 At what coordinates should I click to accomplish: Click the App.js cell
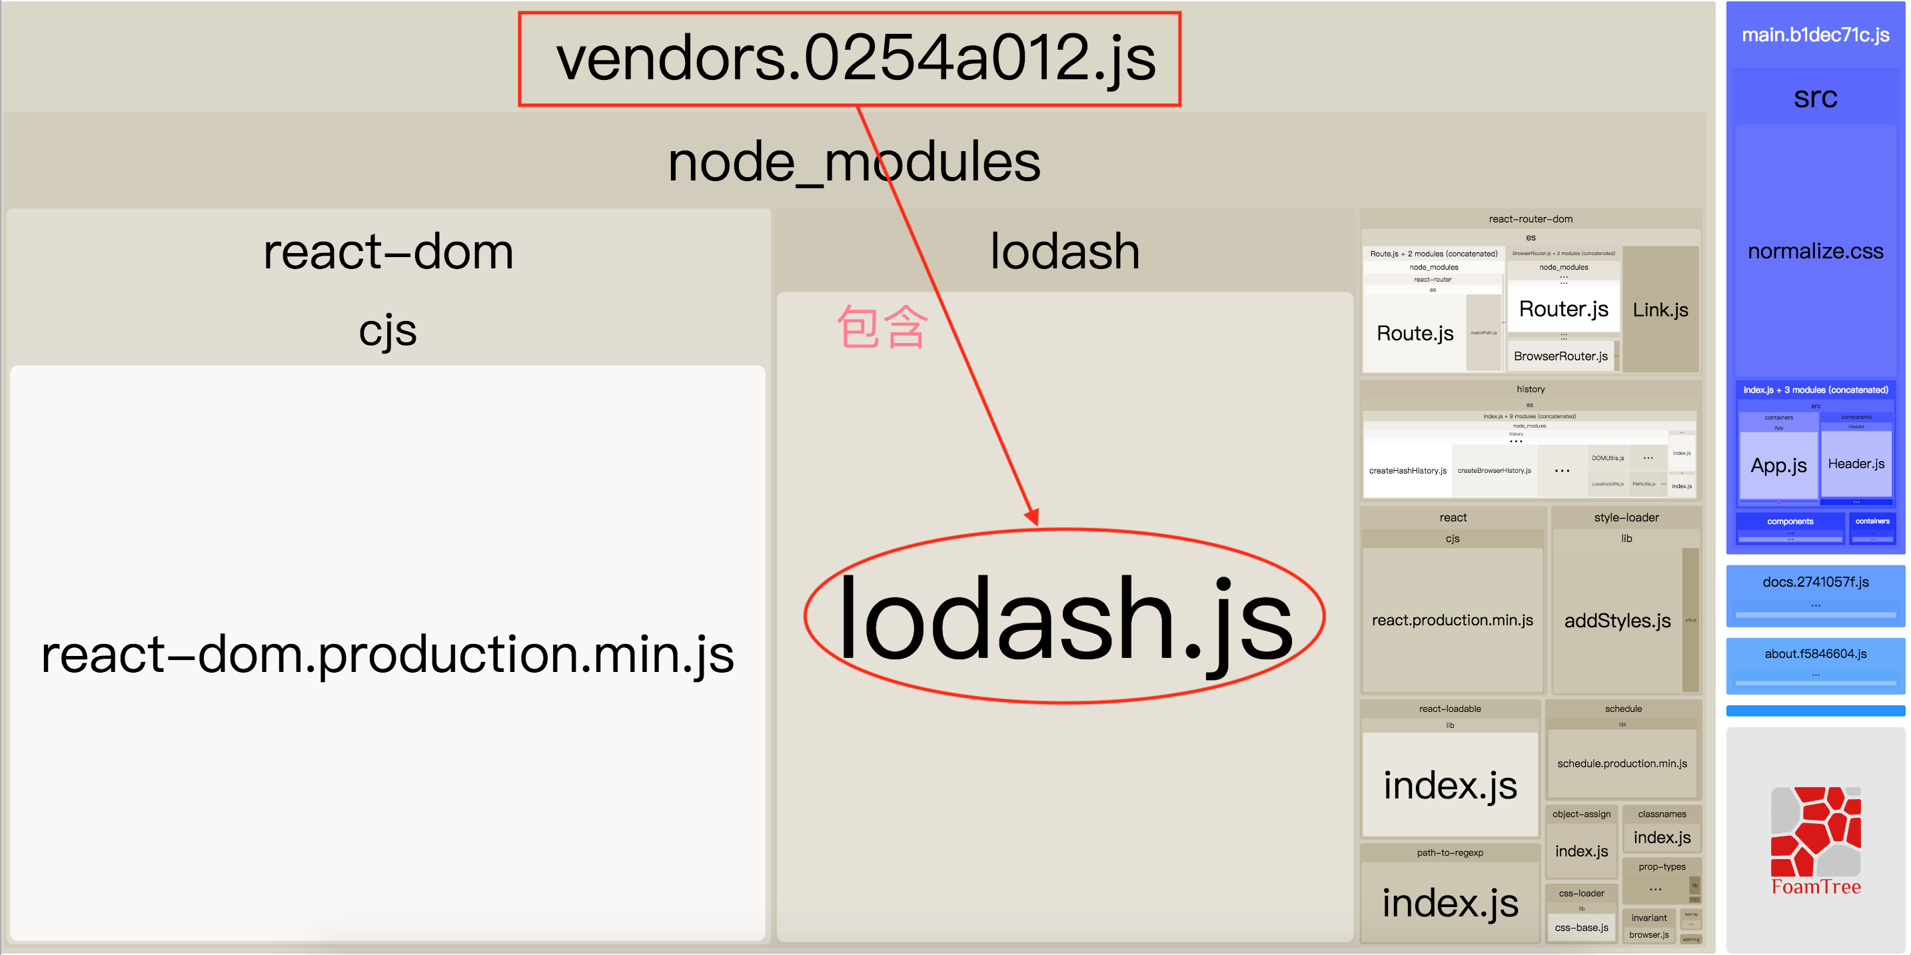[1778, 465]
